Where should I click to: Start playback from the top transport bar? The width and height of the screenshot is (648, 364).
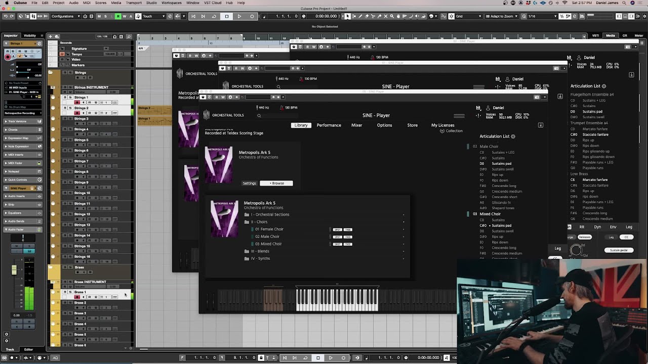239,16
